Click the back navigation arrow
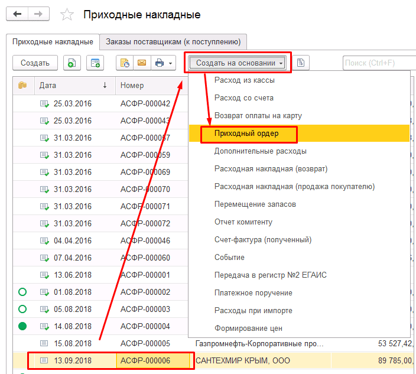416x374 pixels. (x=17, y=14)
